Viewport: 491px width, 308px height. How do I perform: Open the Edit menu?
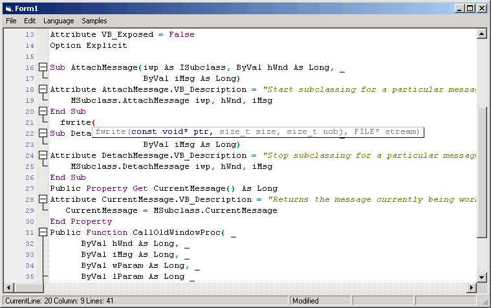(x=30, y=21)
